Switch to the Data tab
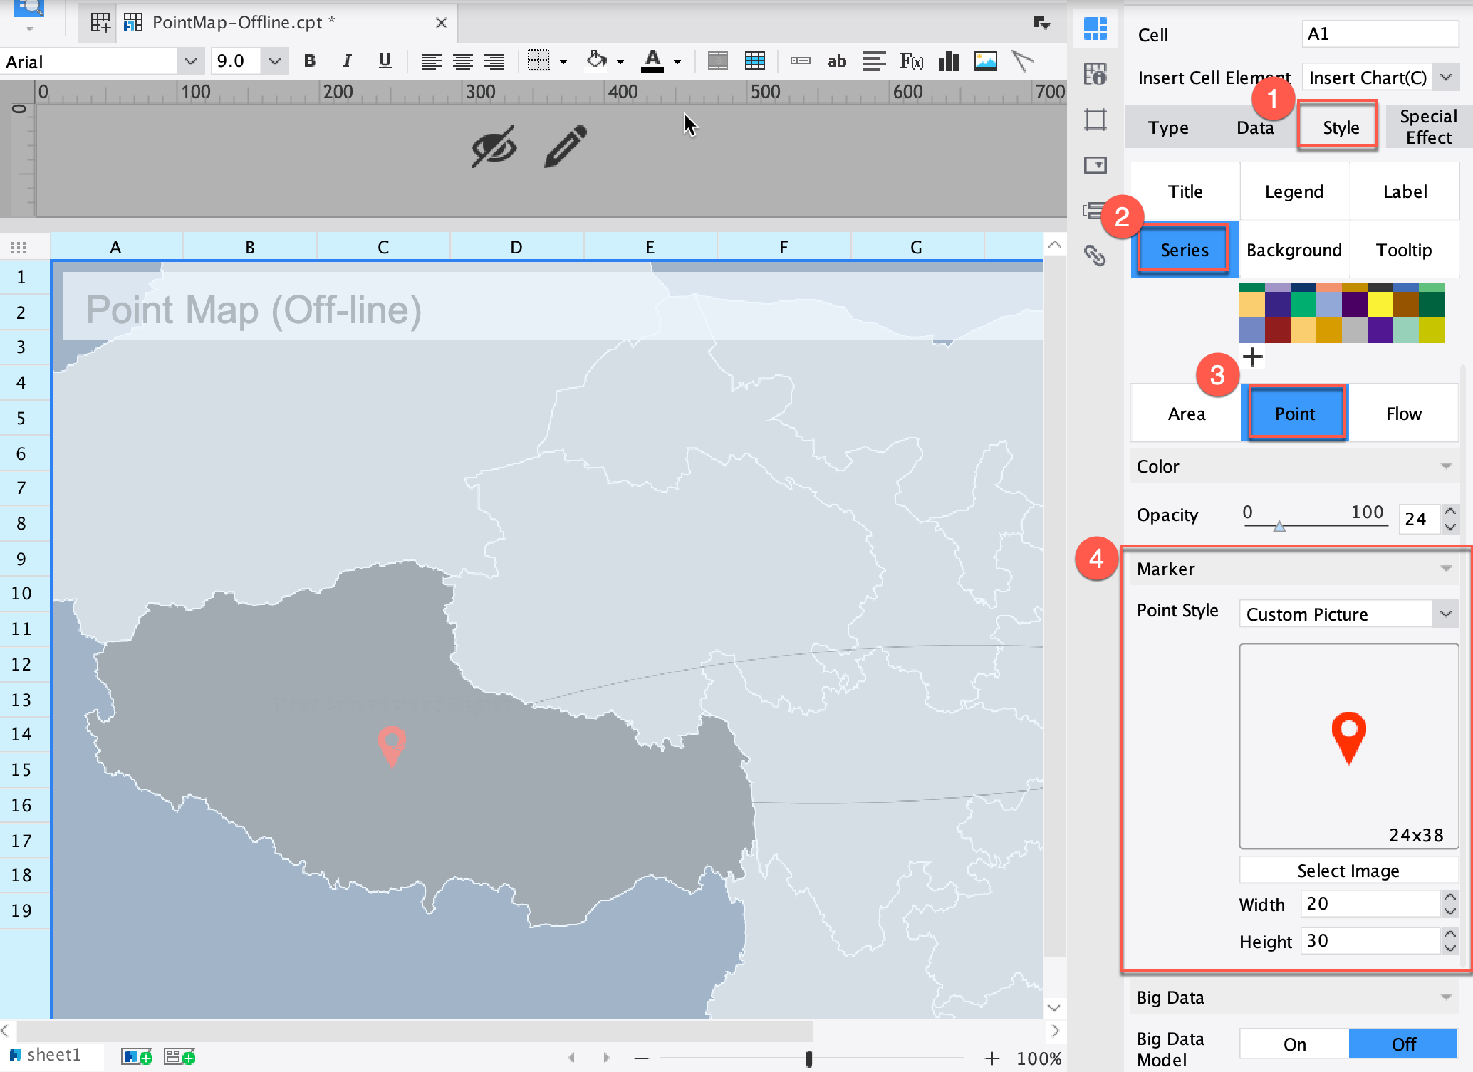The width and height of the screenshot is (1473, 1072). 1255,127
